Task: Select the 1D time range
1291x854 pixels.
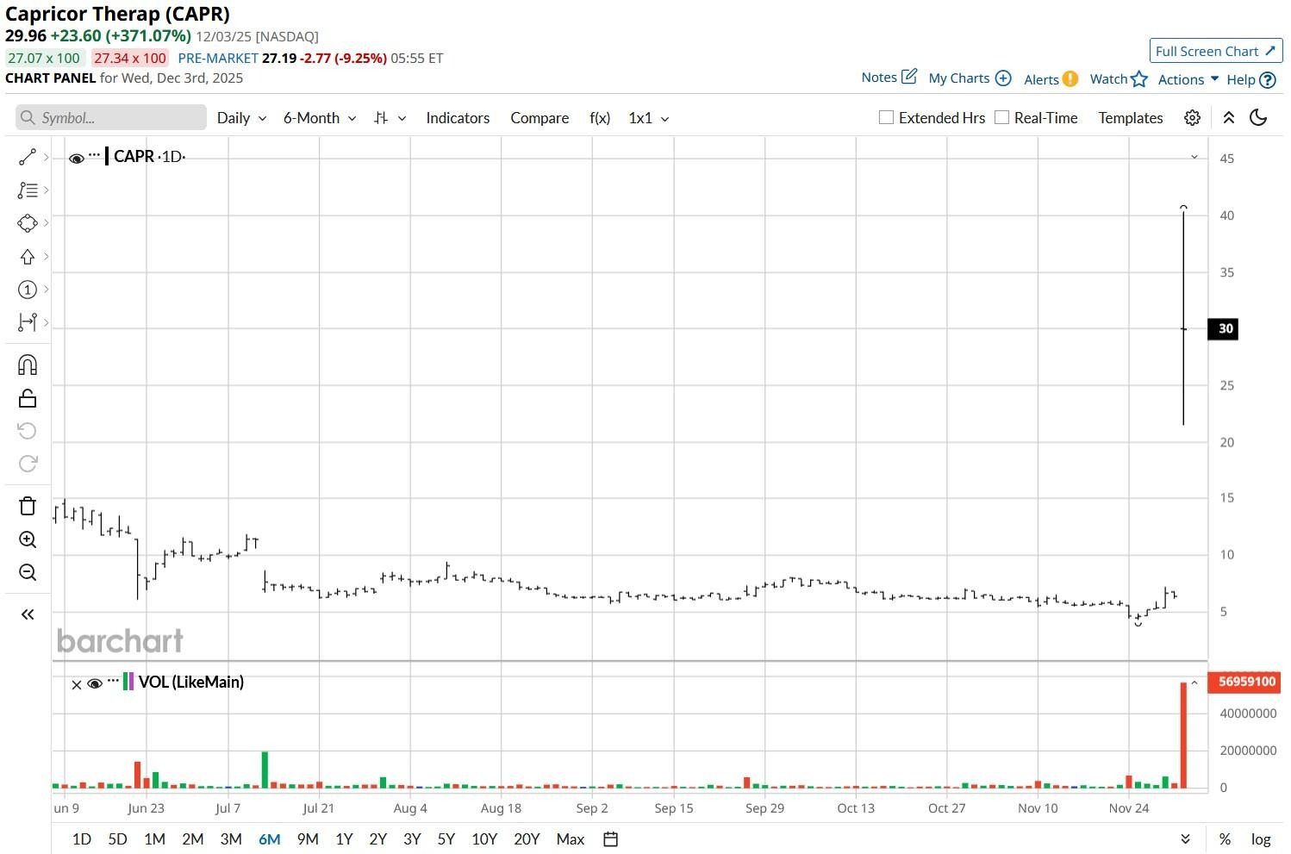Action: point(82,839)
